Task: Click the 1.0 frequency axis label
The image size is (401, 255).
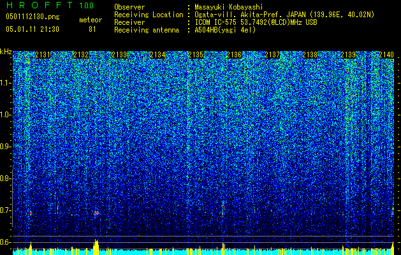Action: click(6, 115)
